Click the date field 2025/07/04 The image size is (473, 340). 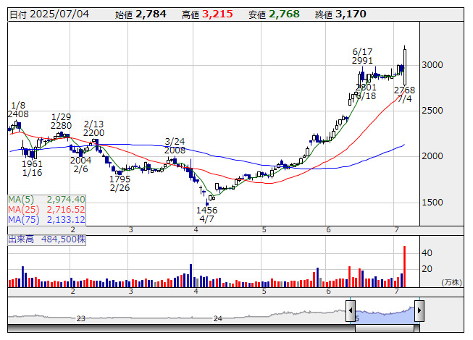59,14
